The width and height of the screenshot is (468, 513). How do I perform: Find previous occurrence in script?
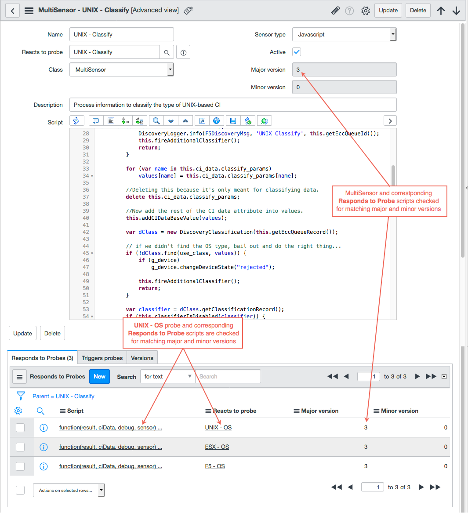click(185, 121)
